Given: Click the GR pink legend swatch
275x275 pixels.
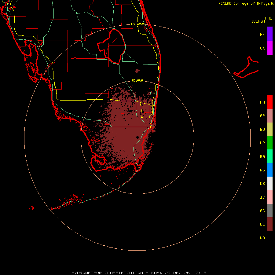Looking at the screenshot, I should (x=270, y=116).
